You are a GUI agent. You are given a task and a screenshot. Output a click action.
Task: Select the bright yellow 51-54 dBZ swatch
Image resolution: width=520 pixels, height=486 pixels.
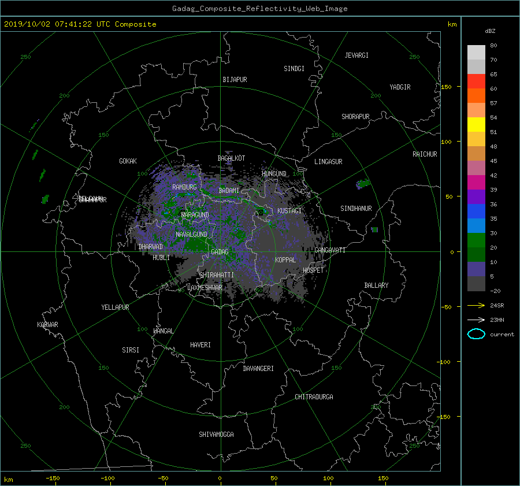476,124
